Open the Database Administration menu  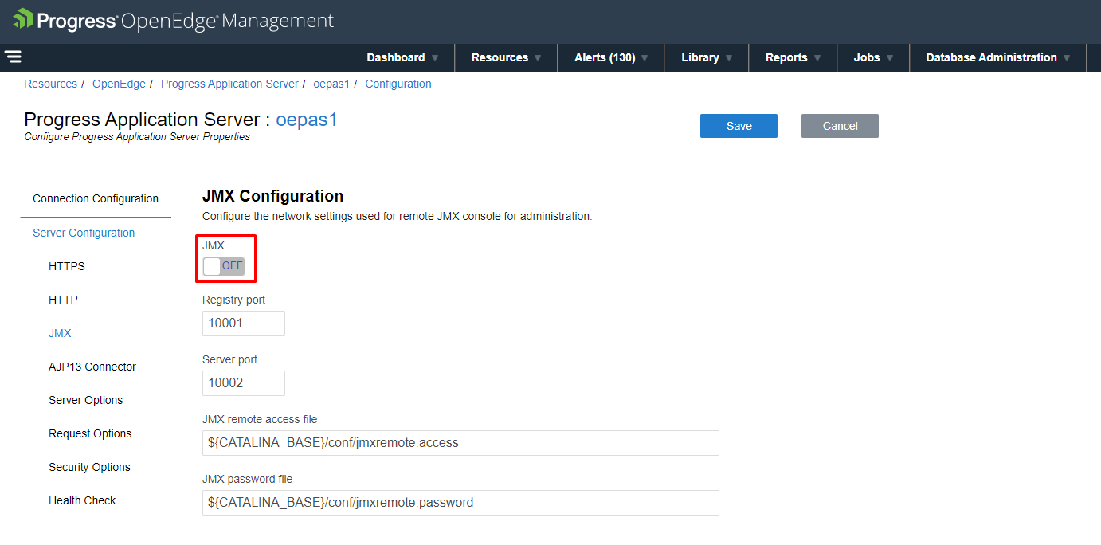tap(997, 57)
